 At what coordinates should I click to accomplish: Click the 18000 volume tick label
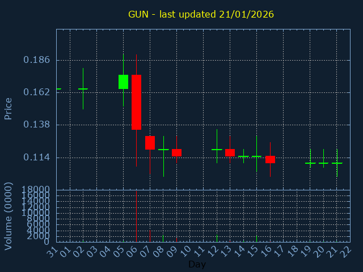(34, 189)
